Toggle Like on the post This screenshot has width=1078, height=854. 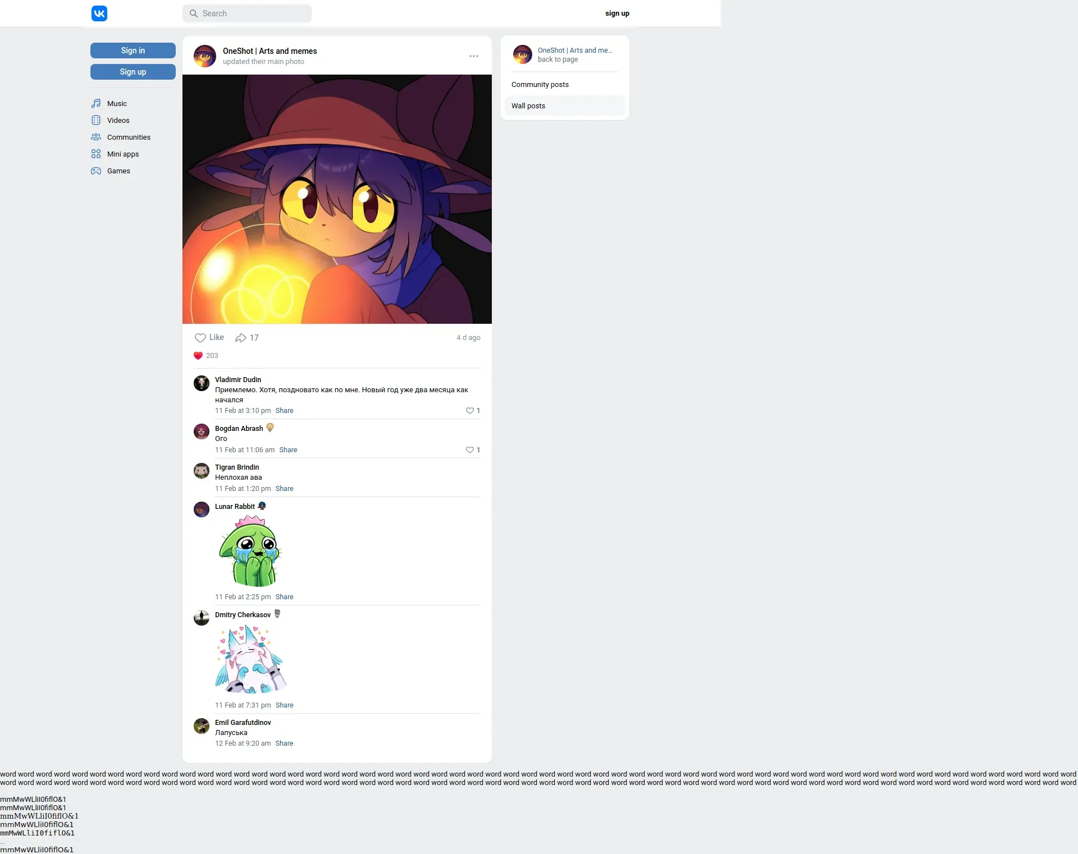click(209, 338)
